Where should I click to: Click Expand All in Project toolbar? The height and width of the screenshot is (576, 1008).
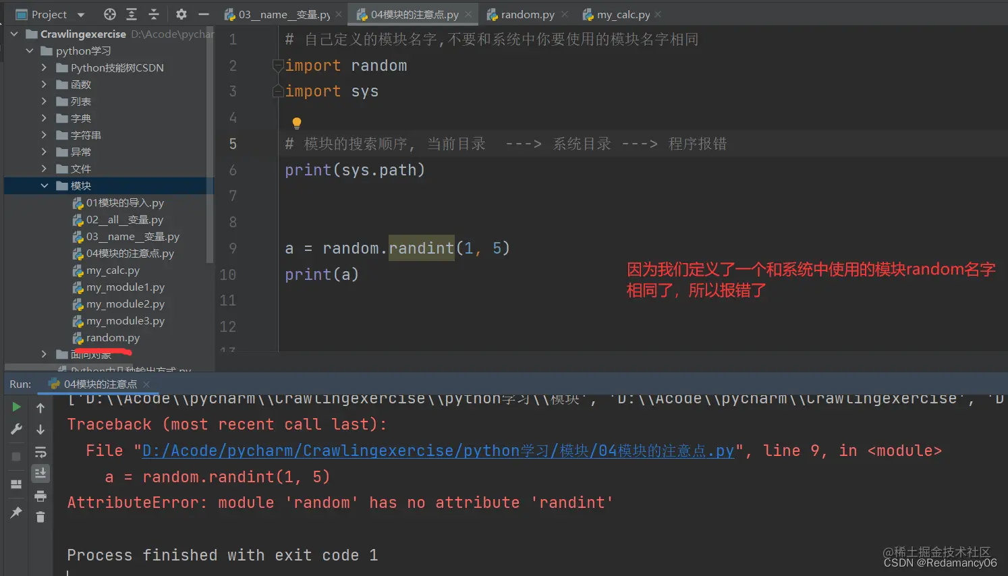tap(132, 14)
